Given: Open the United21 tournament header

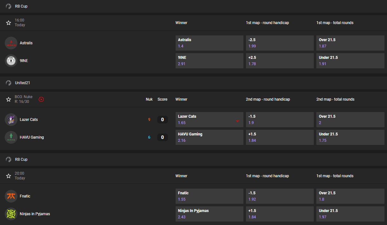Looking at the screenshot, I should (x=193, y=83).
